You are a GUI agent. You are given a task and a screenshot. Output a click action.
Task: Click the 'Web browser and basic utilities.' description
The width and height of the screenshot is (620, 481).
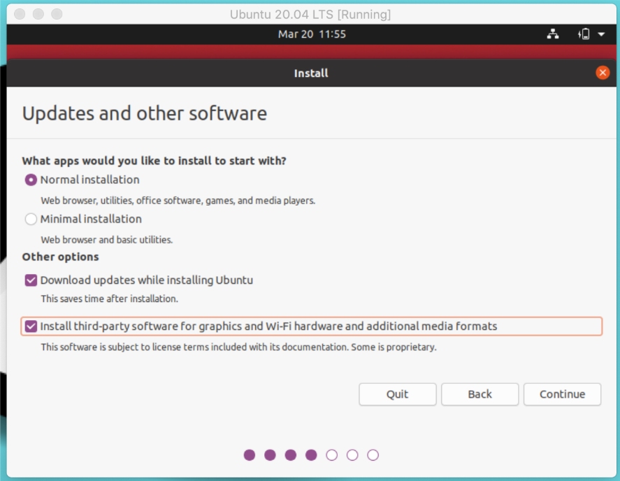tap(107, 240)
